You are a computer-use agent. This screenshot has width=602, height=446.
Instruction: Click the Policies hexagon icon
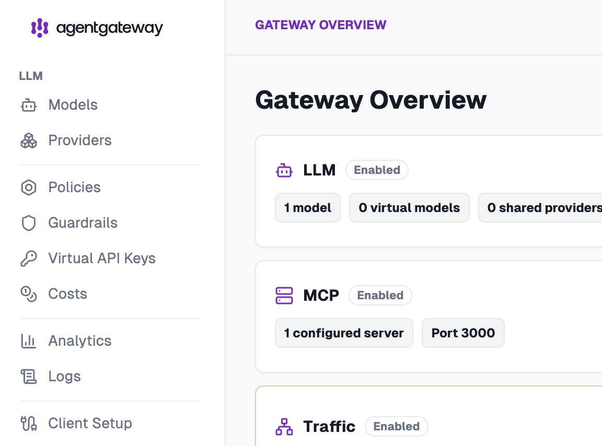29,187
